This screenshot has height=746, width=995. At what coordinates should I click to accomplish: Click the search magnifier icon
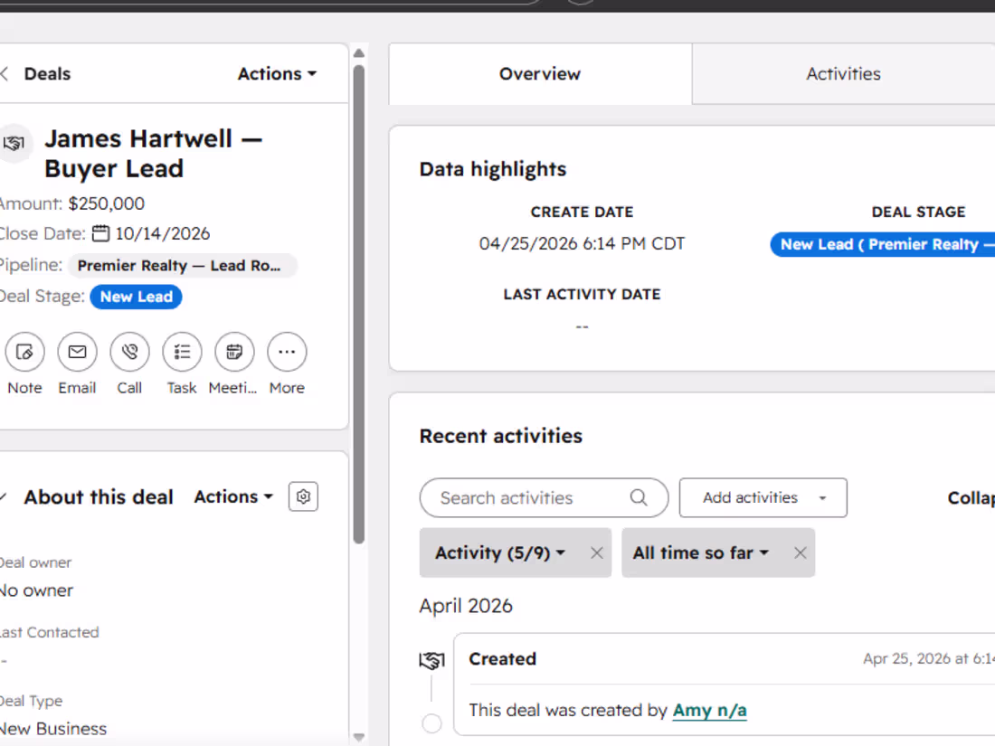[x=639, y=498]
